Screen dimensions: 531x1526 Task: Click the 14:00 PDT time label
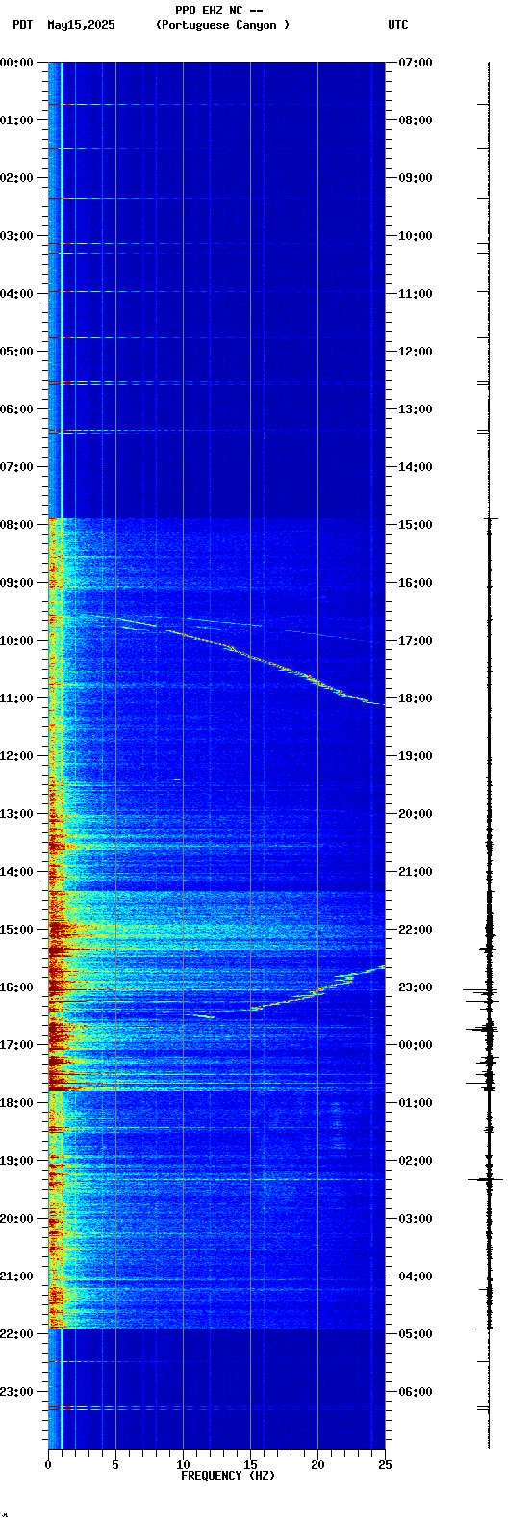pos(16,872)
